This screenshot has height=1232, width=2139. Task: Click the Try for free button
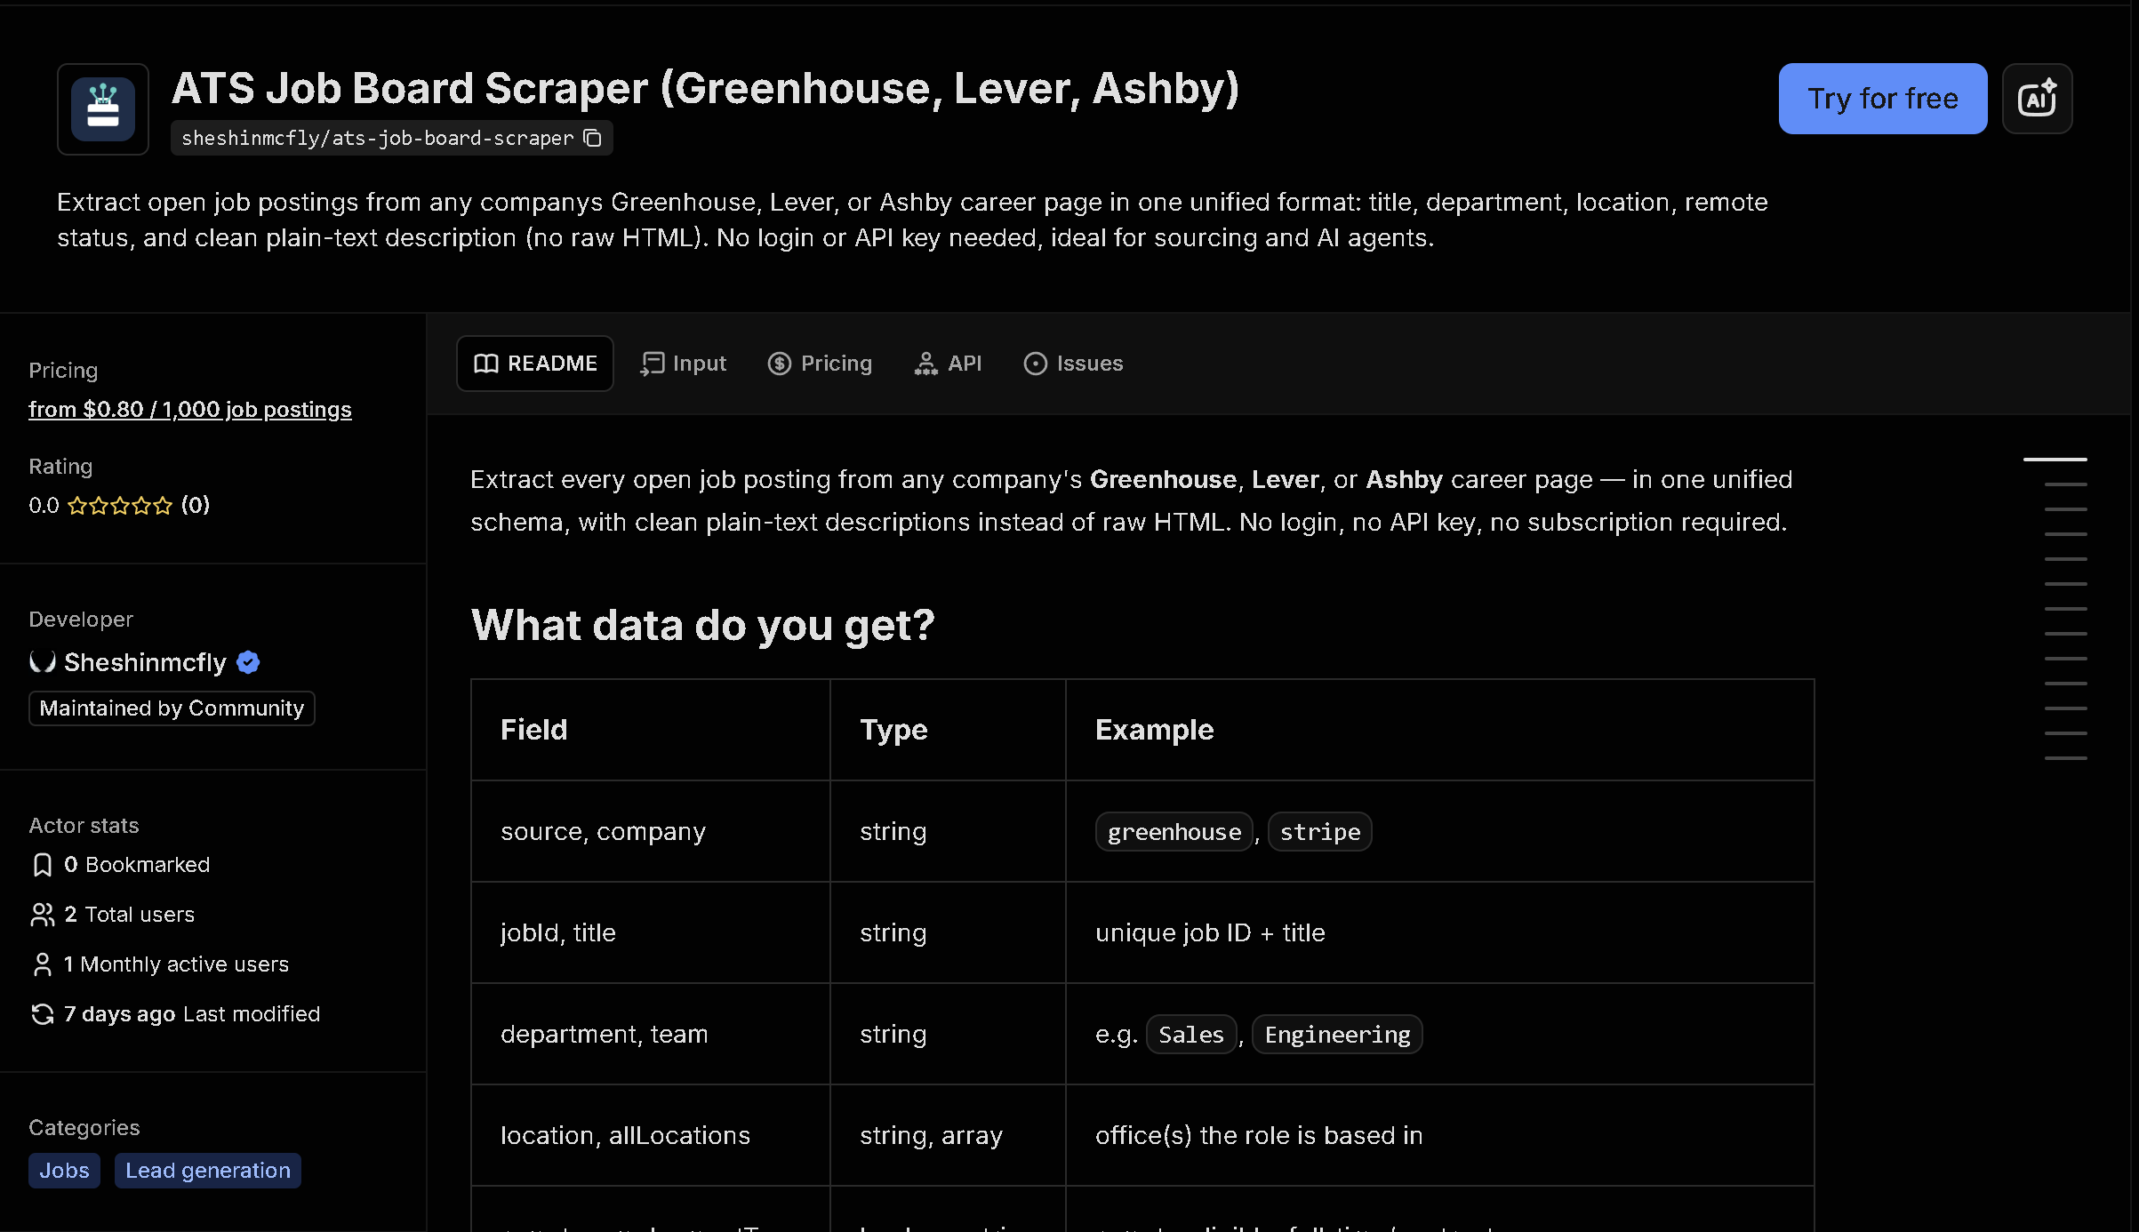pos(1883,99)
